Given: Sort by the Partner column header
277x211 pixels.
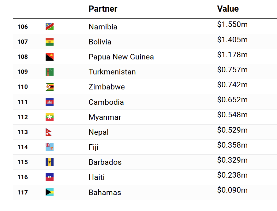Looking at the screenshot, I should pyautogui.click(x=103, y=9).
